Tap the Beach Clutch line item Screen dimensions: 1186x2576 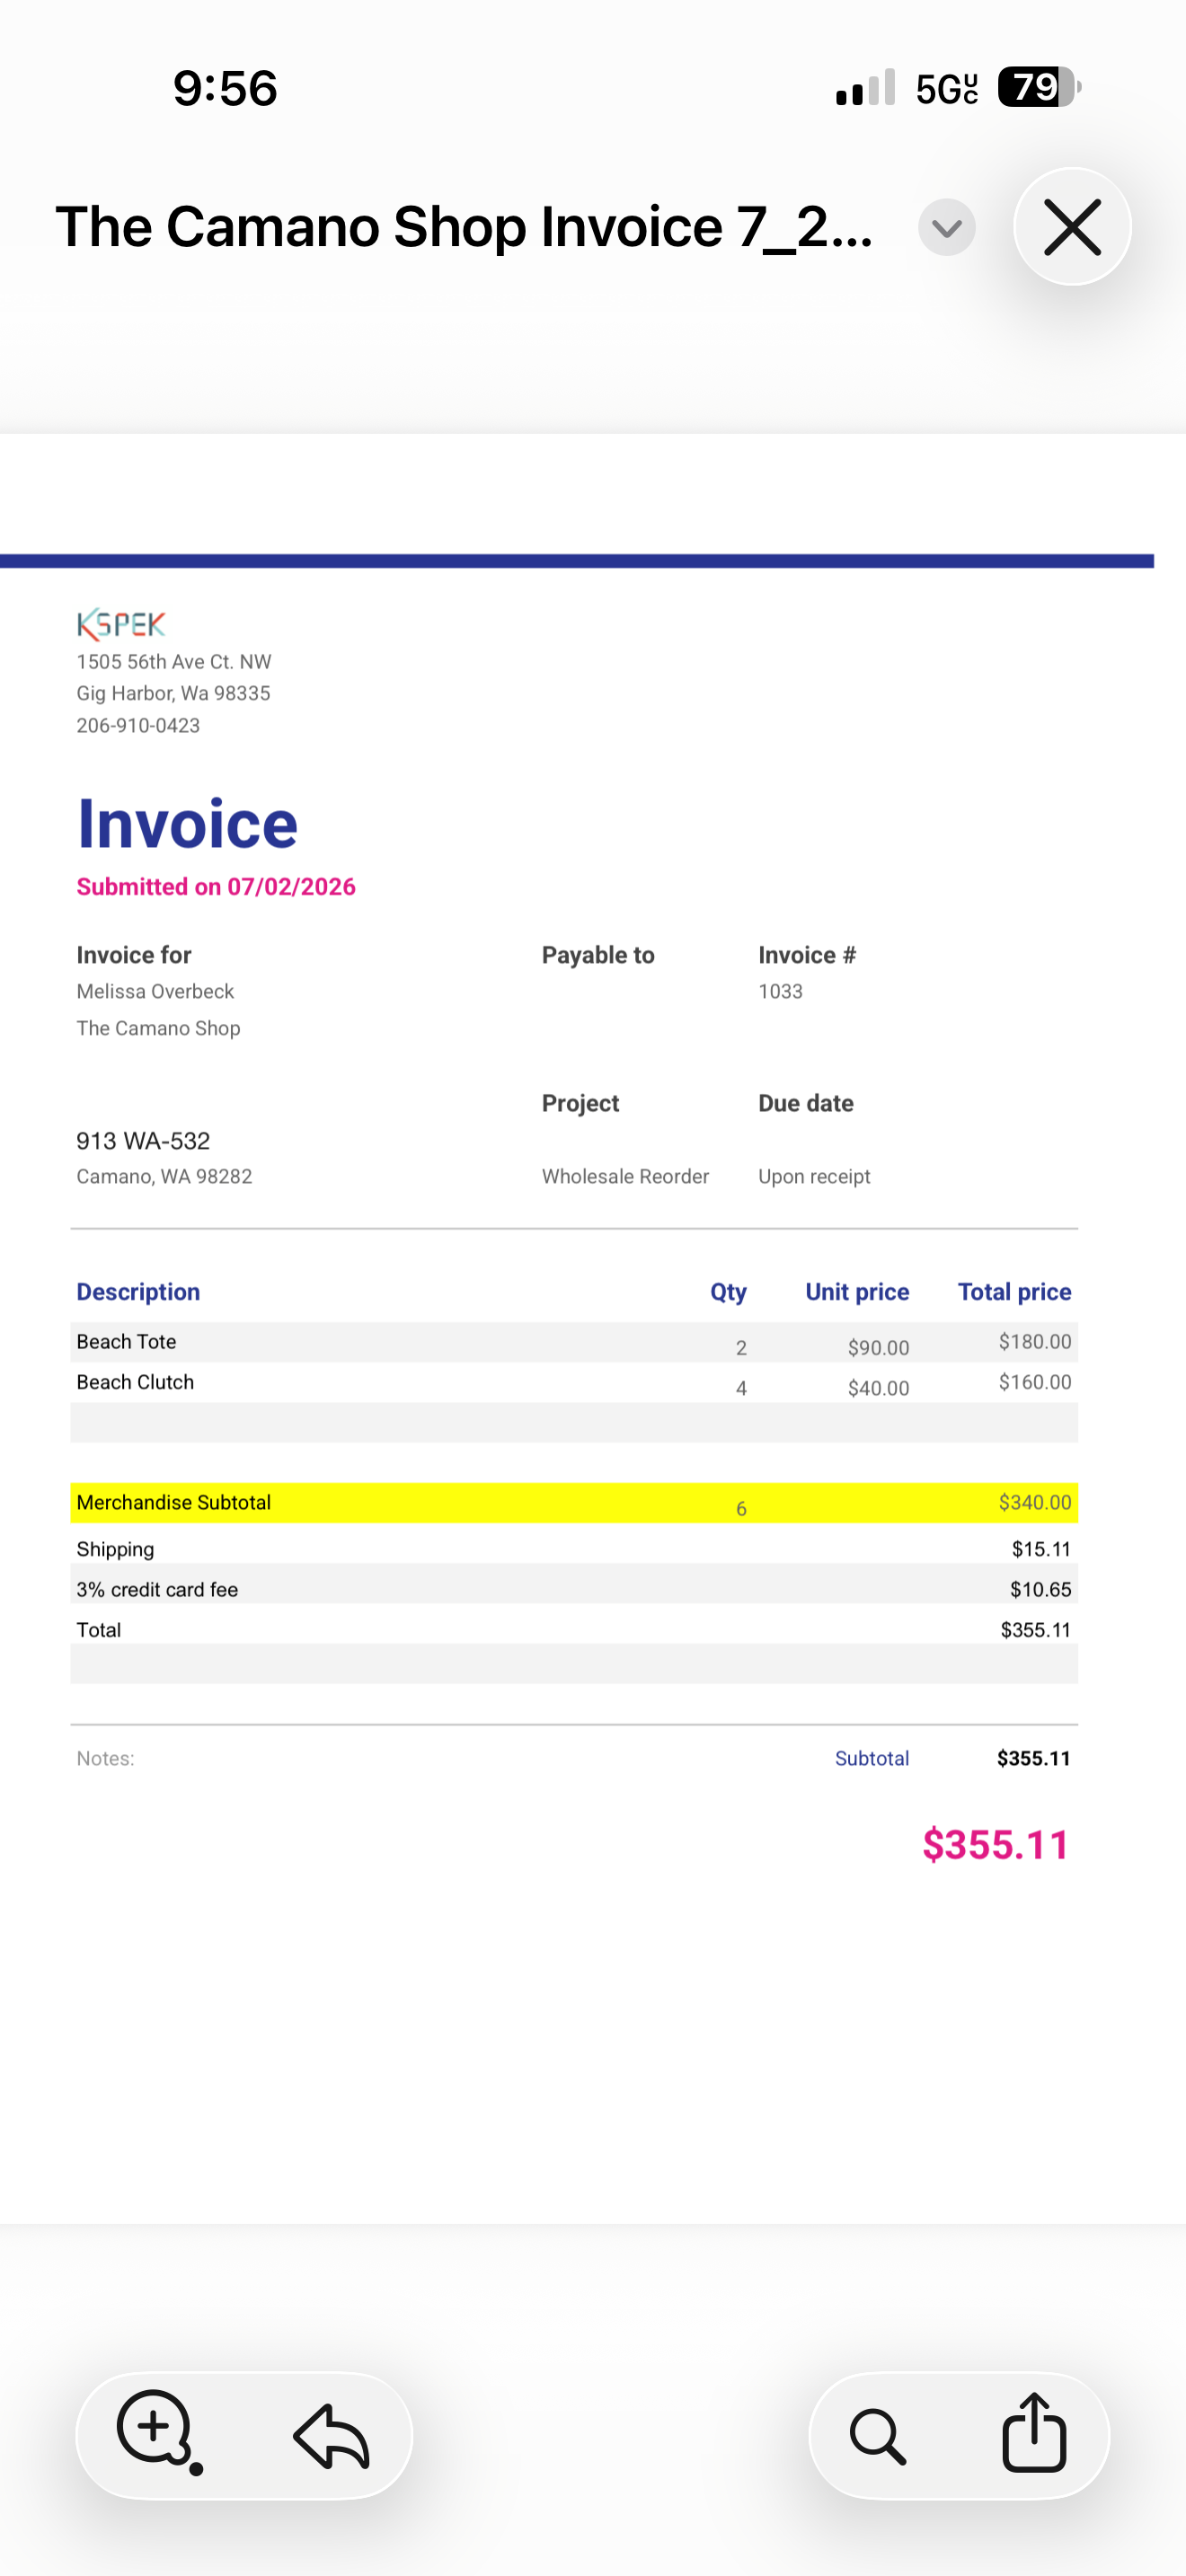click(x=574, y=1382)
